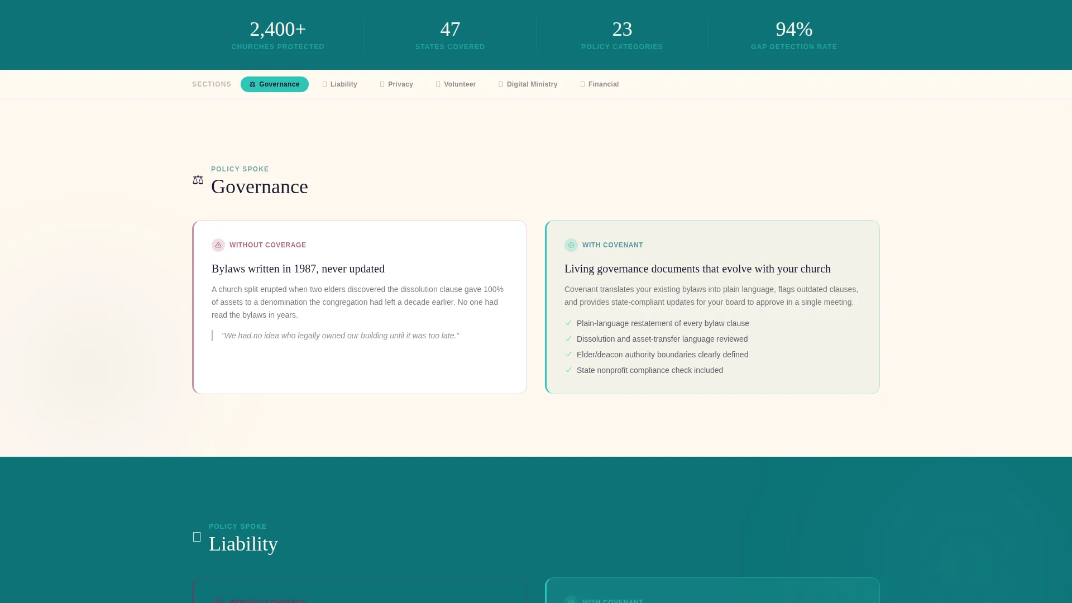
Task: Select the Financial section tab
Action: (600, 84)
